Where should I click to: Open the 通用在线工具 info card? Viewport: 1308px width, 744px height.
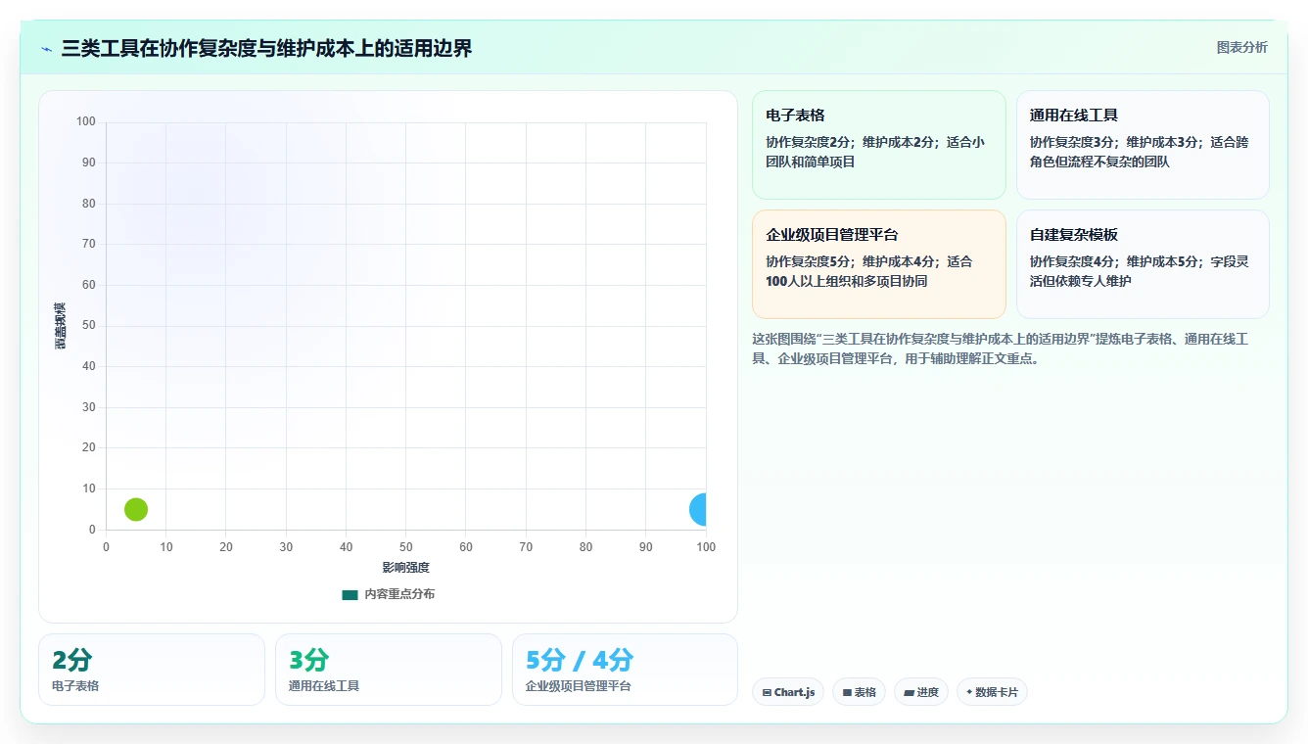[x=1143, y=145]
